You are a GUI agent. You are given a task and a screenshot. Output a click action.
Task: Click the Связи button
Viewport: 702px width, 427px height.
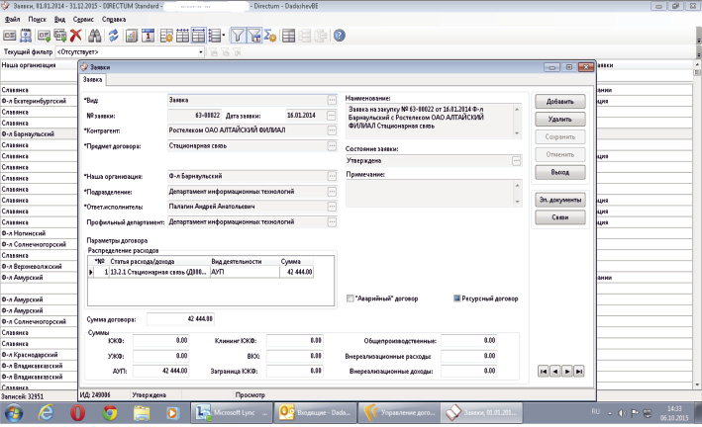(x=560, y=217)
